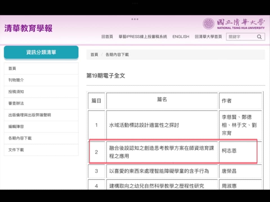Open 審查辦法 in the sidebar
The image size is (270, 202).
[41, 104]
